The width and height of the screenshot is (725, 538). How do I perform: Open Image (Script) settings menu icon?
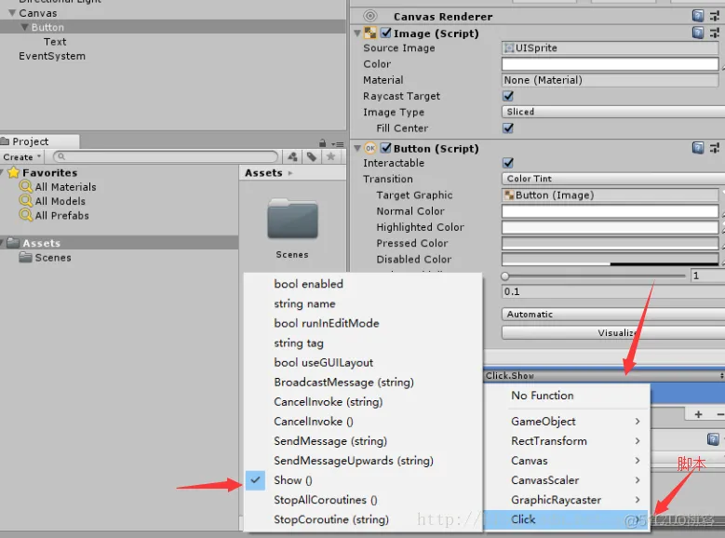click(715, 33)
